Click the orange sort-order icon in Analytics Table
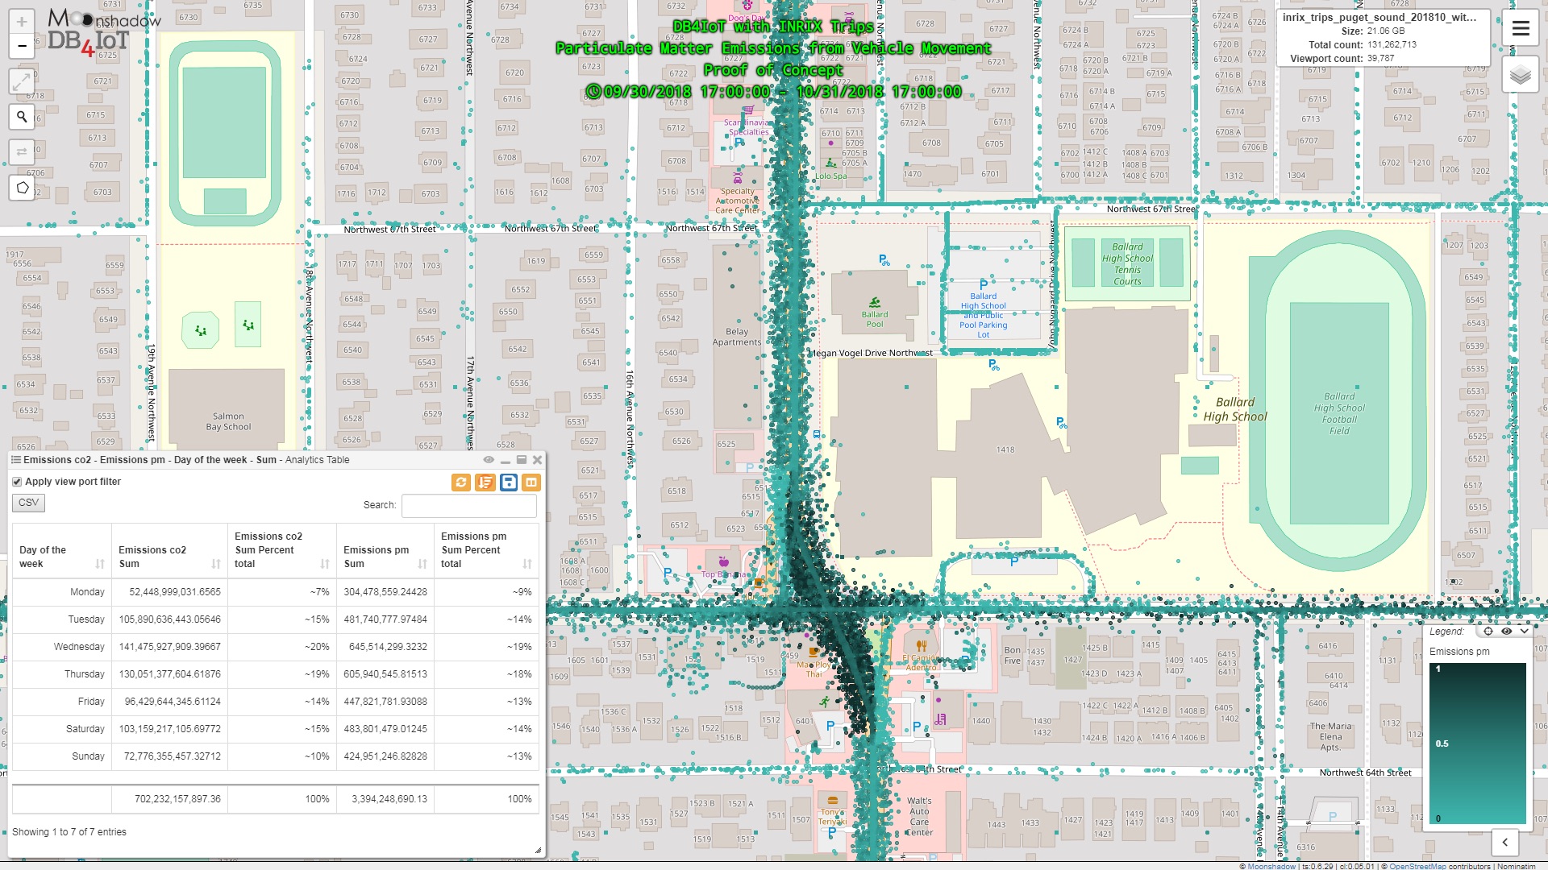 coord(485,483)
